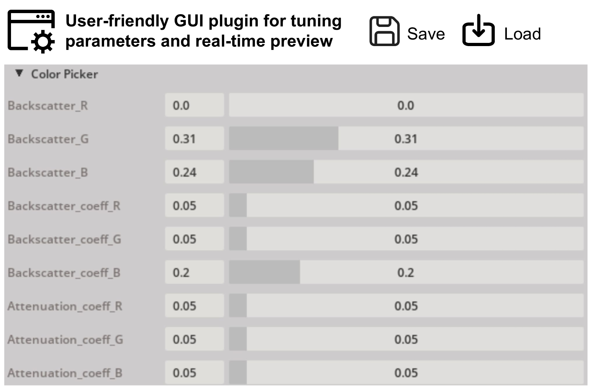
Task: Click the save floppy disk icon
Action: click(x=384, y=31)
